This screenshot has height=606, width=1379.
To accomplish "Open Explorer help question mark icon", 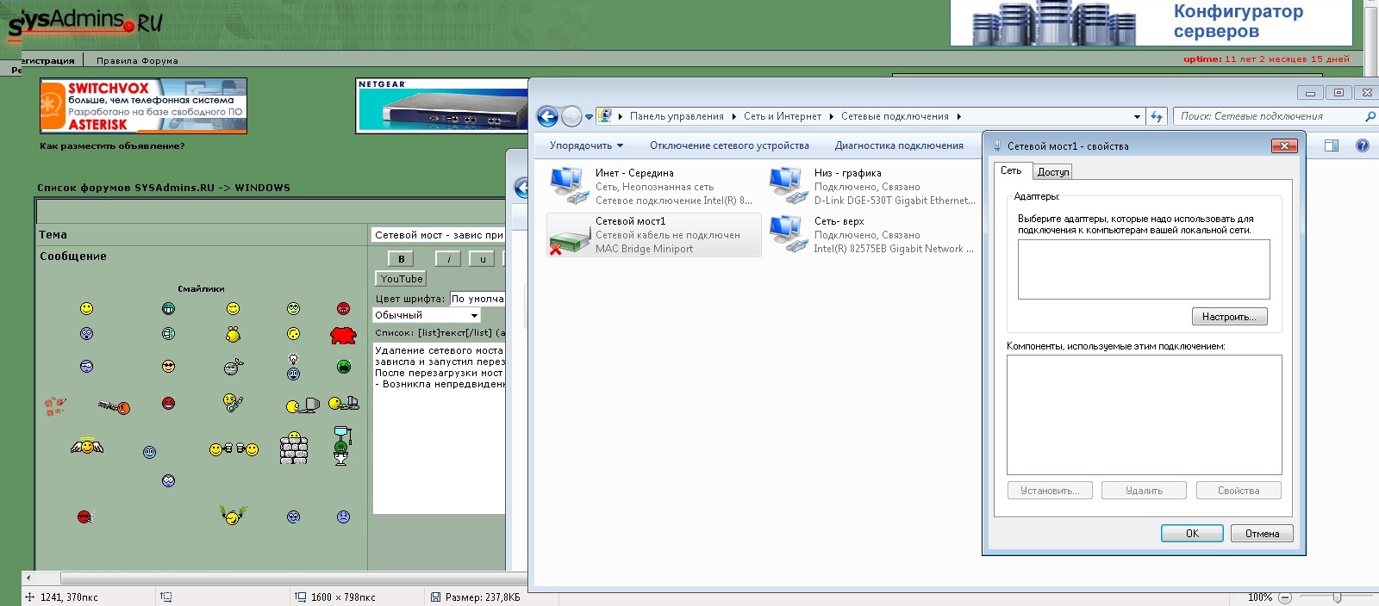I will pos(1363,145).
